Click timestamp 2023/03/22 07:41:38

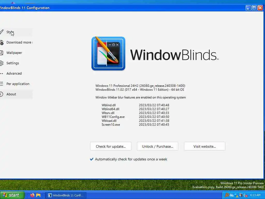[x=154, y=121]
